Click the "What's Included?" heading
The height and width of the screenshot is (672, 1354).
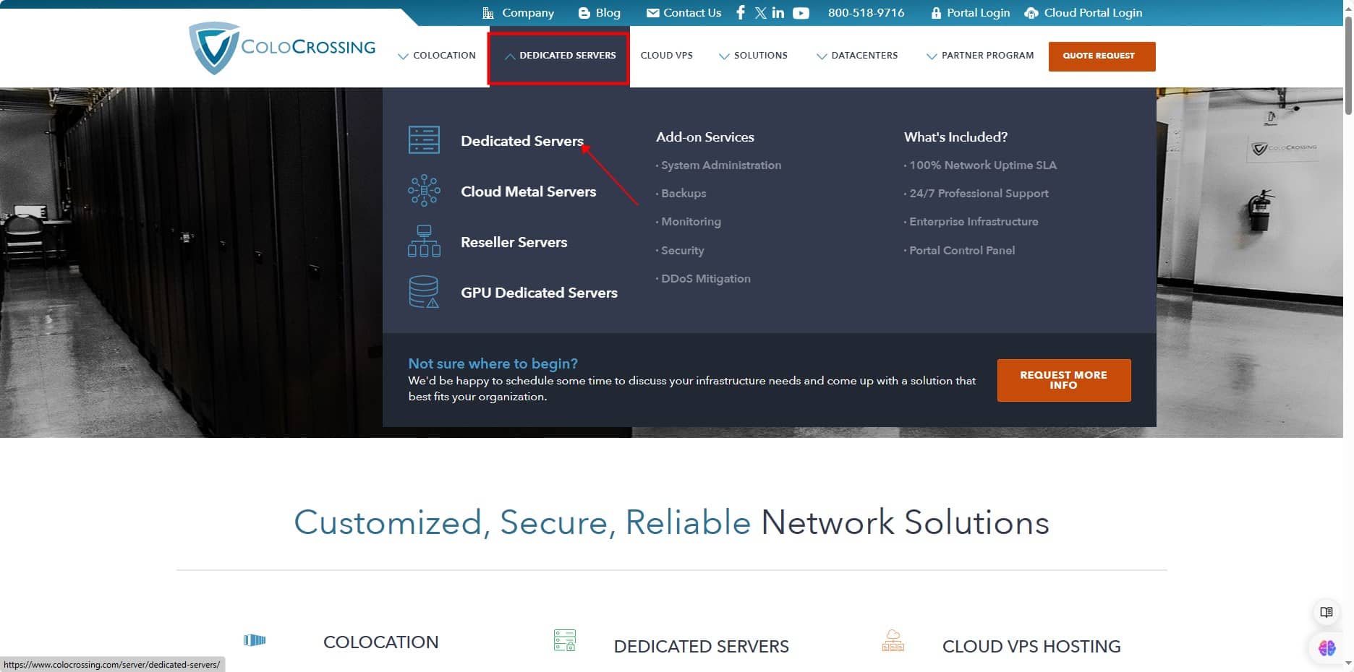(x=955, y=137)
